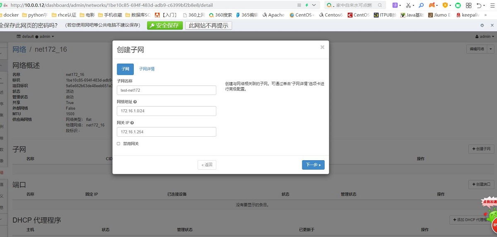
Task: Click the green round reader icon
Action: coord(458,5)
